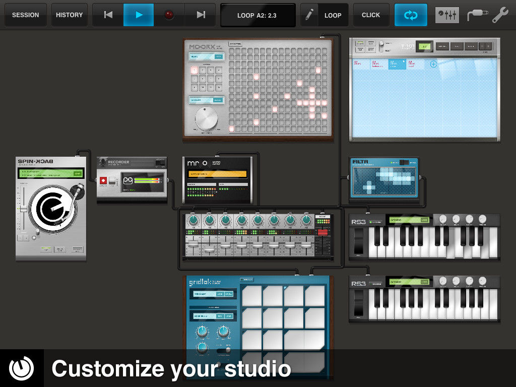Open the Spin-Back green track load display
516x387 pixels.
pyautogui.click(x=50, y=173)
